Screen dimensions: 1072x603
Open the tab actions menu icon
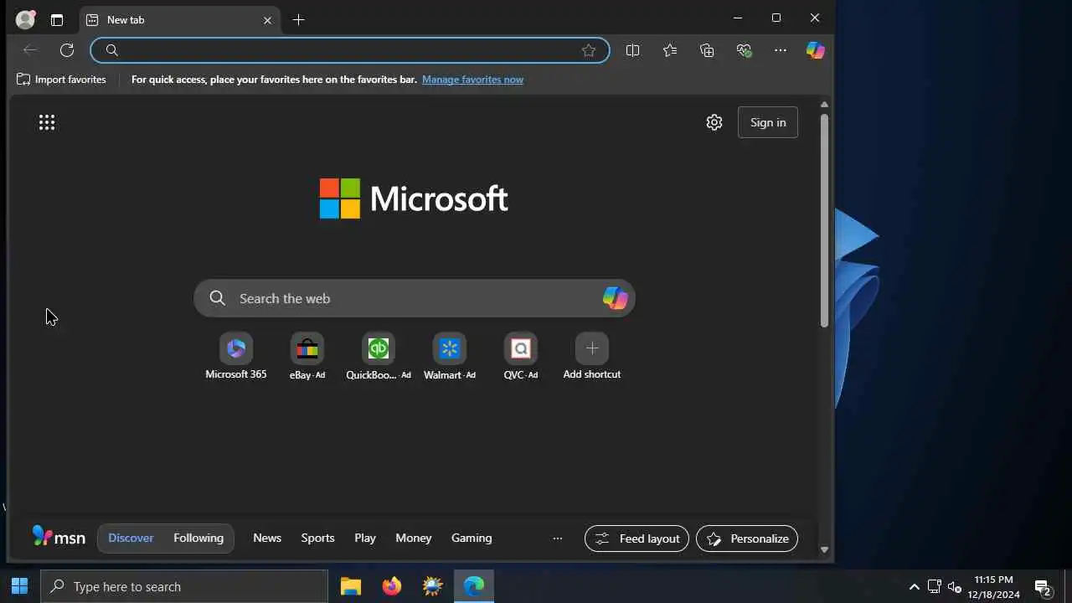(57, 20)
